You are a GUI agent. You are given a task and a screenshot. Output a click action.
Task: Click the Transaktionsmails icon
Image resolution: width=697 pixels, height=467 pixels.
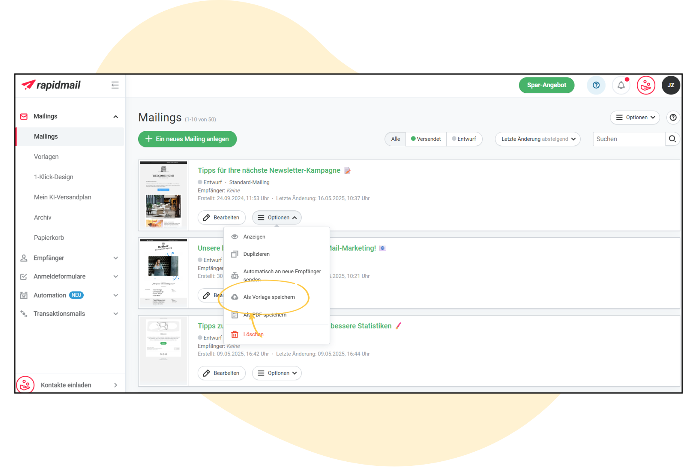coord(24,314)
